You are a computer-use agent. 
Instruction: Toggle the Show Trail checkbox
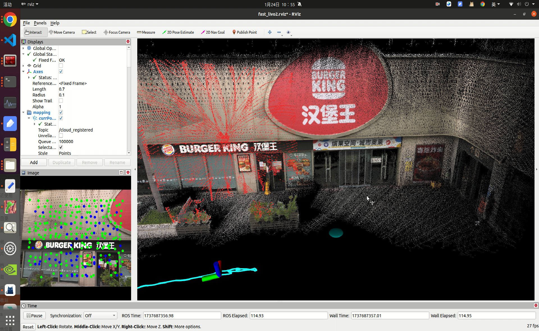[x=61, y=101]
